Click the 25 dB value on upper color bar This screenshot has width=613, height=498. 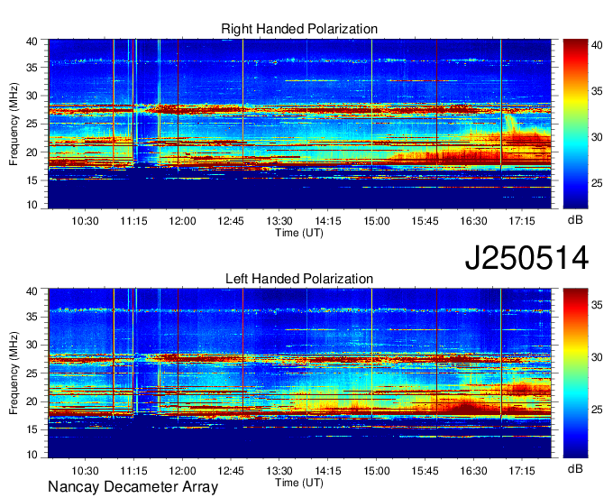pos(597,183)
